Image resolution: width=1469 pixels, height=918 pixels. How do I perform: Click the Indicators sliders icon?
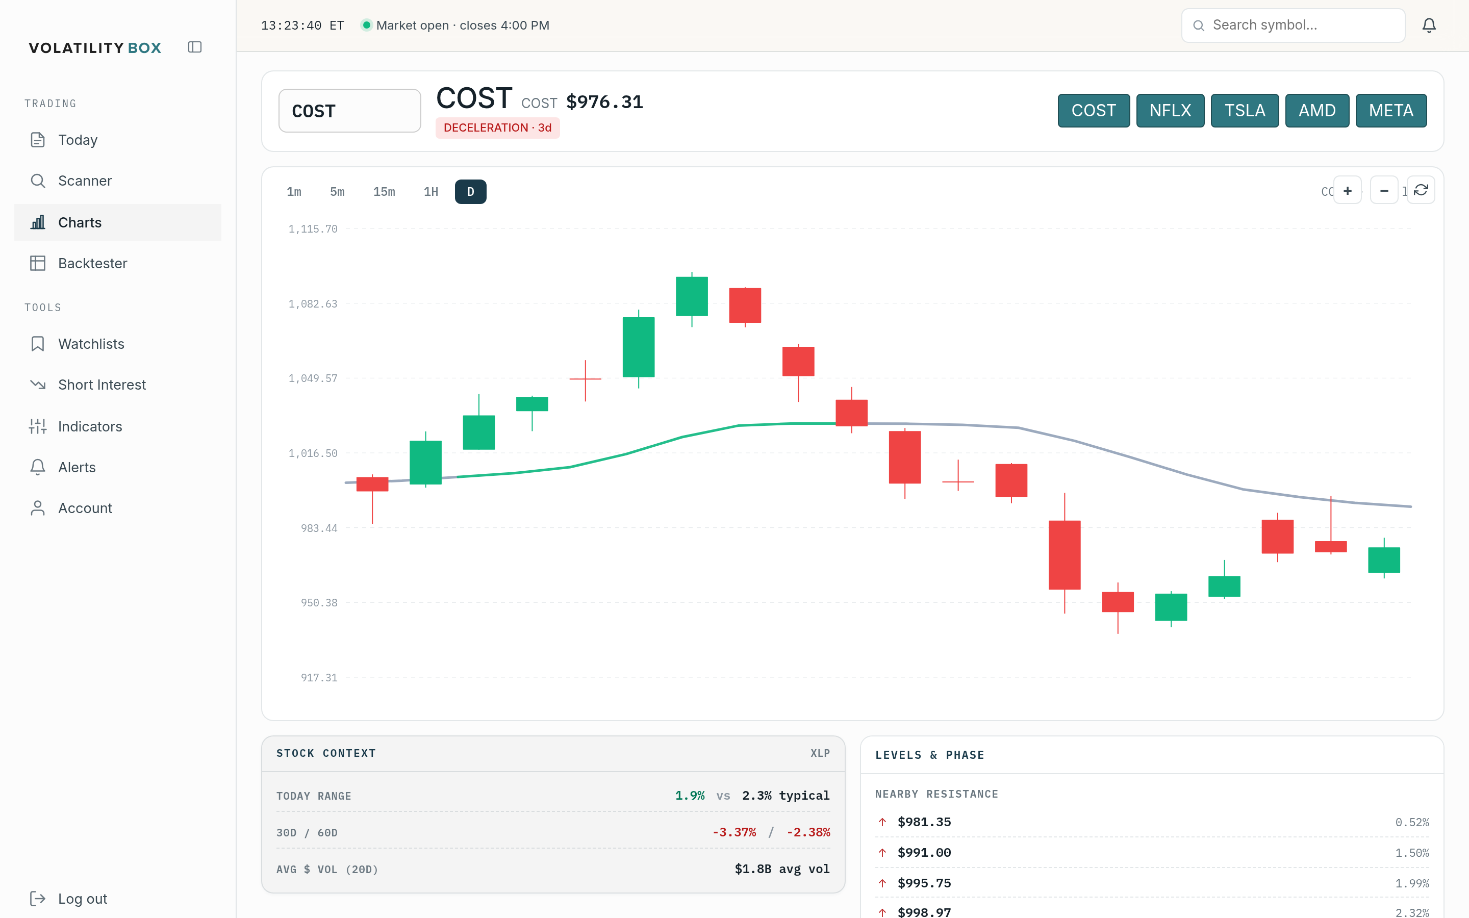coord(38,426)
